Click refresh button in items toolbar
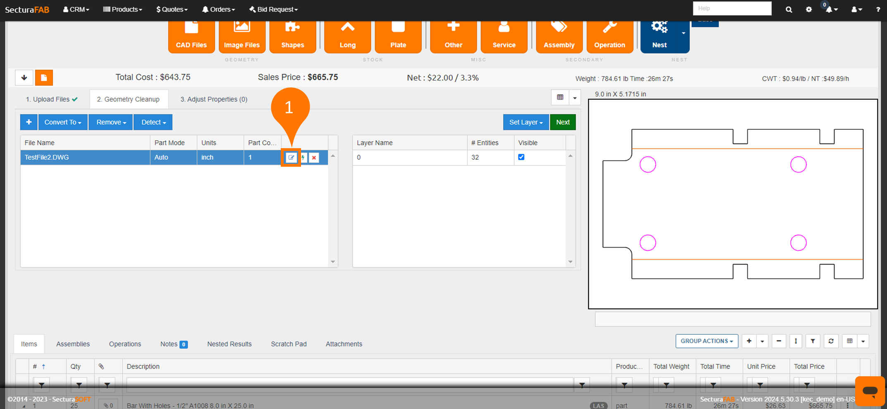 point(831,341)
